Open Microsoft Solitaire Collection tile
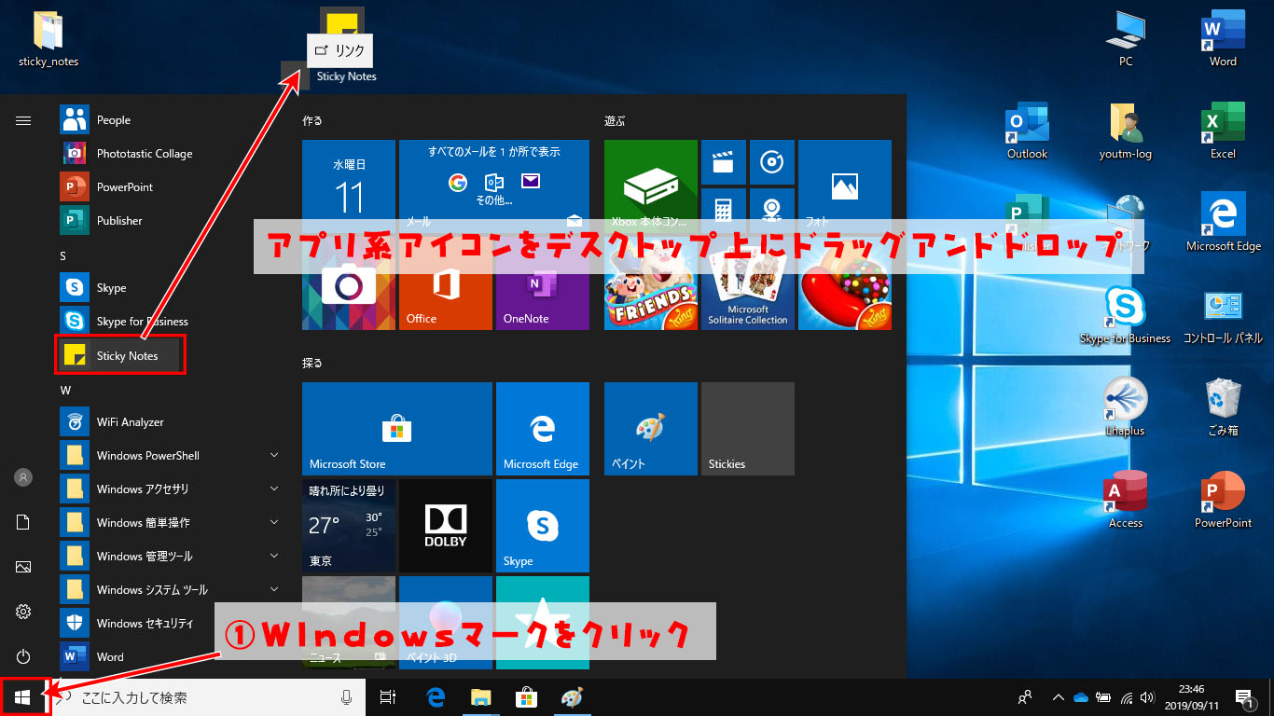 748,283
